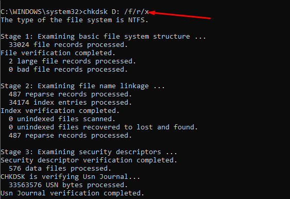Click the '576 data files processed' line

[60, 169]
